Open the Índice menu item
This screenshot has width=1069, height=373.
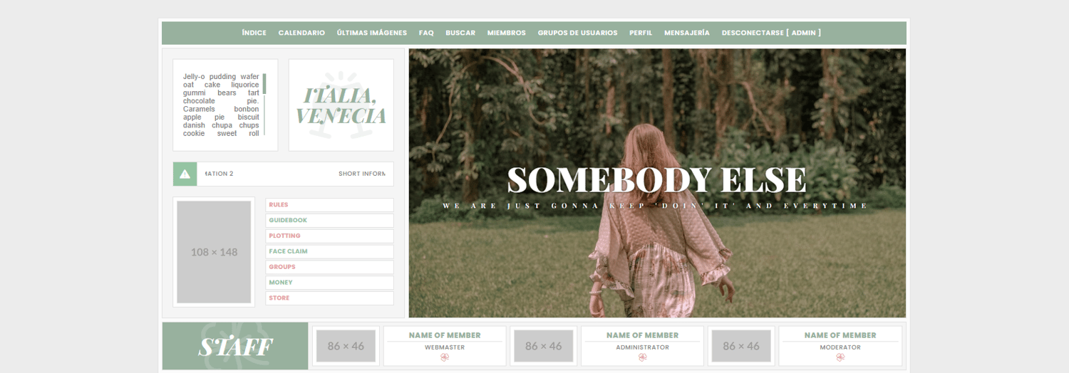(254, 33)
